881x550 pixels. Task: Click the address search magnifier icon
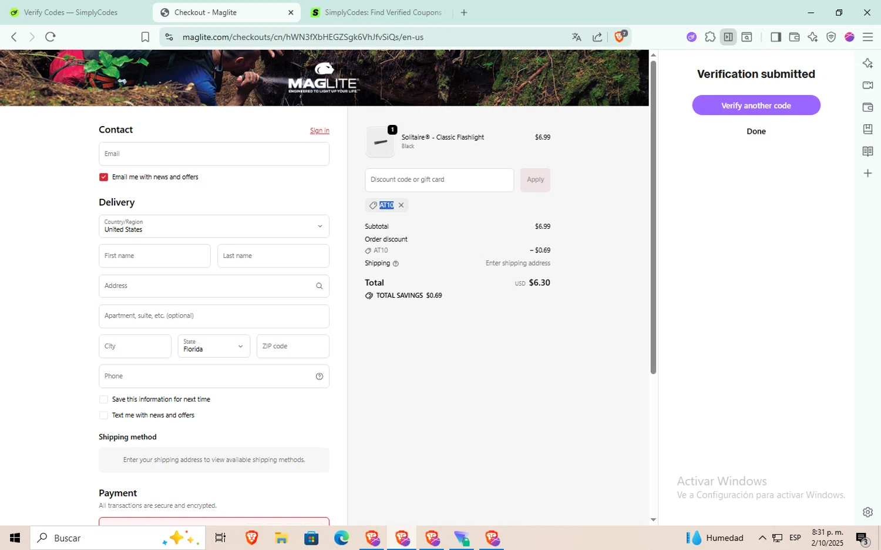pos(320,286)
